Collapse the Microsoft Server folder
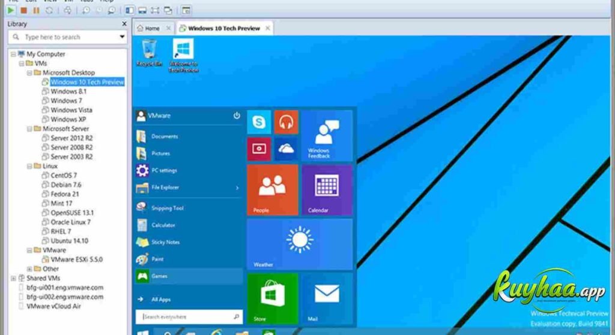This screenshot has width=615, height=335. coord(29,129)
